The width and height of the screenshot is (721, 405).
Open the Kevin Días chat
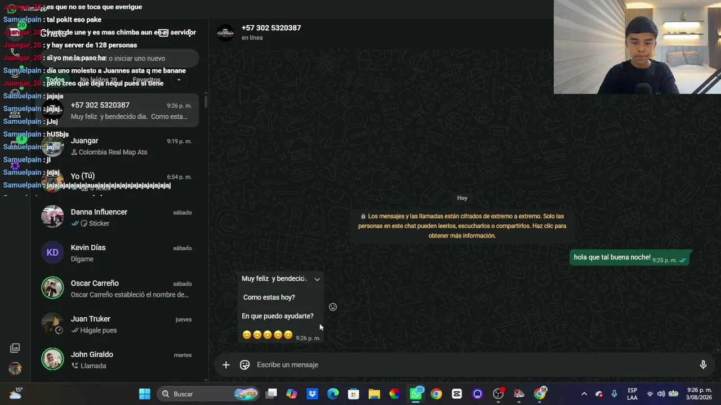(117, 253)
